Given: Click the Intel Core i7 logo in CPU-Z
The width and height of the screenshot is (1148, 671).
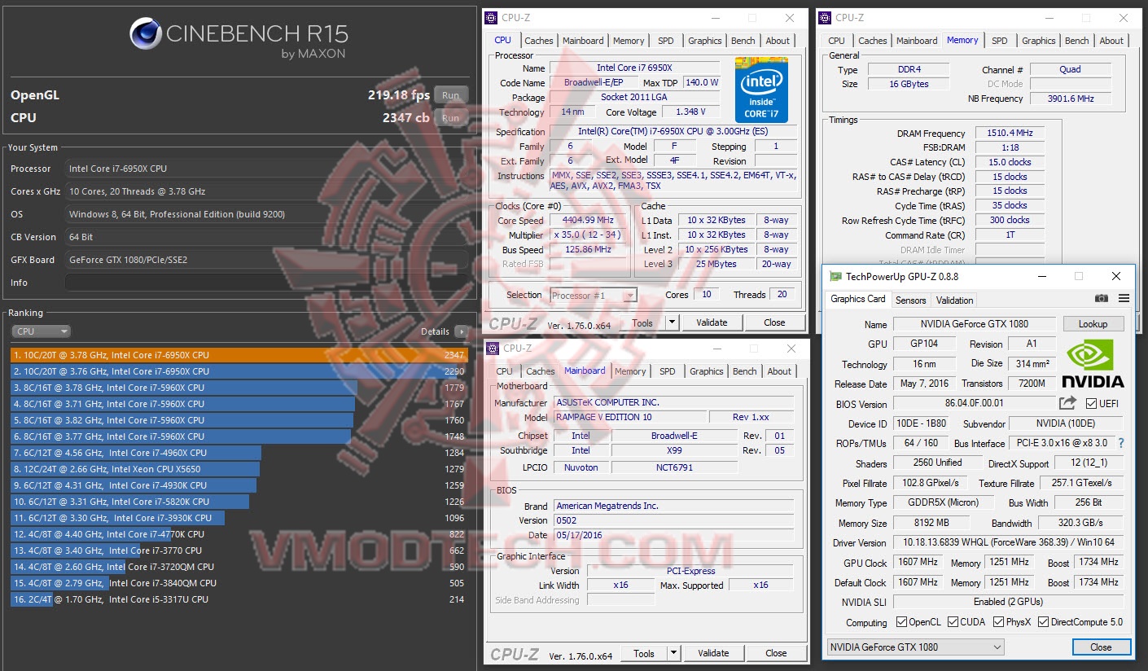Looking at the screenshot, I should point(761,90).
